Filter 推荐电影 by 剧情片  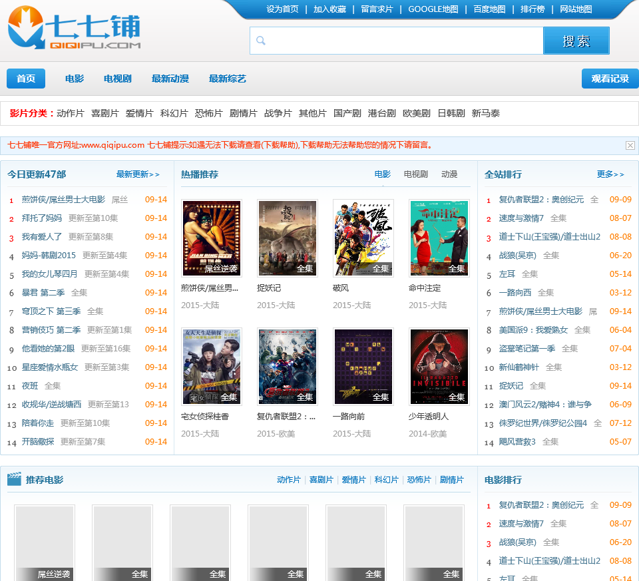451,480
